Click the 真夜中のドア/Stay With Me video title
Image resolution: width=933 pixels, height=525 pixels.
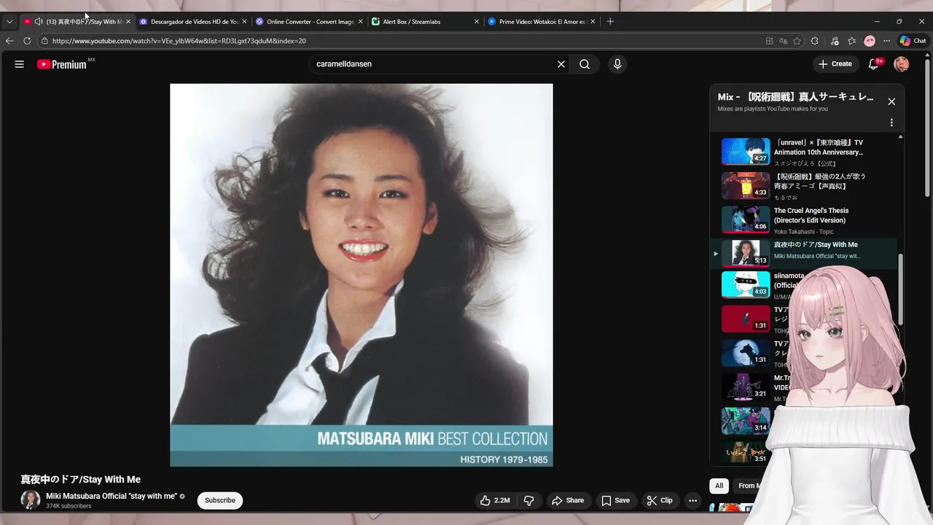coord(81,479)
